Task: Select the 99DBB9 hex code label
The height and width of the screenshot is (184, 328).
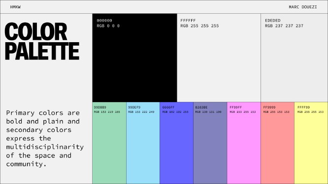Action: point(100,107)
